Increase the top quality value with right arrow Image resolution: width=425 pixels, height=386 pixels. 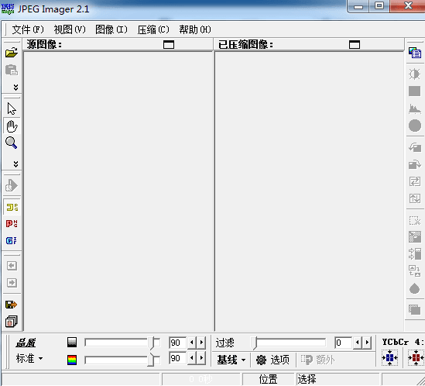coord(201,343)
